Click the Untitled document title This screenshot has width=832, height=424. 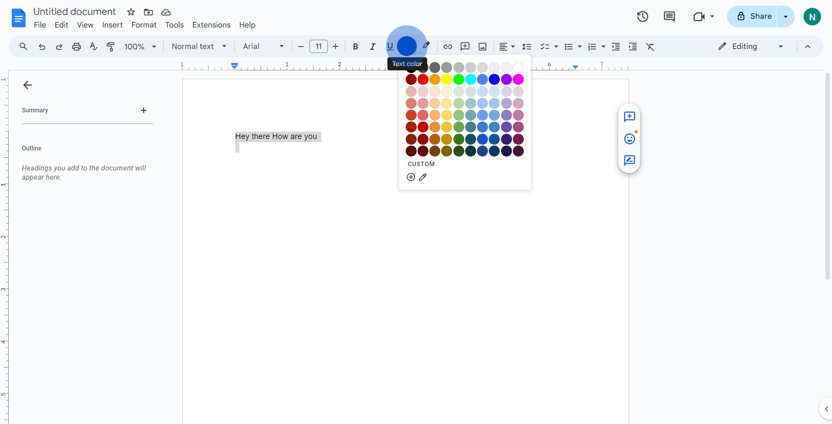[x=75, y=12]
